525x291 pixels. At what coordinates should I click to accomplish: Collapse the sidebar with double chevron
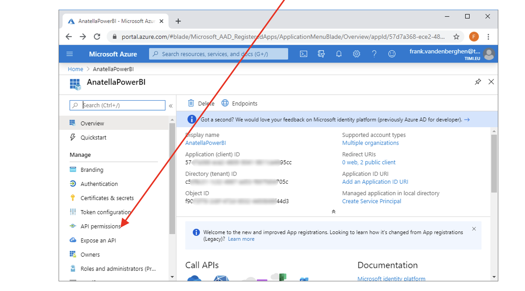tap(171, 106)
